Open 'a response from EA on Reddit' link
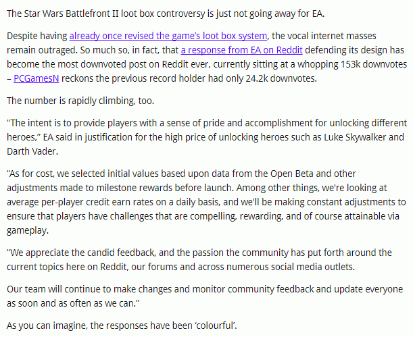The image size is (413, 337). coord(241,50)
